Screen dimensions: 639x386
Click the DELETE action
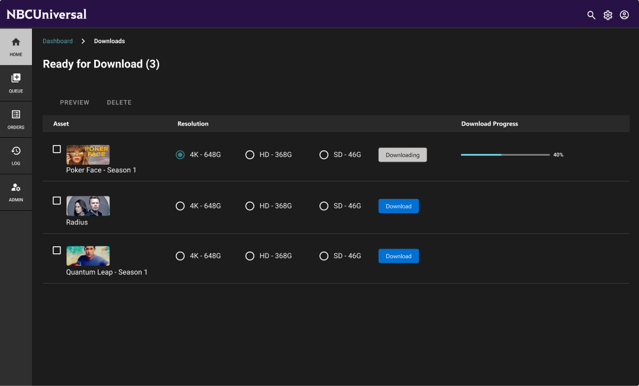[x=120, y=102]
